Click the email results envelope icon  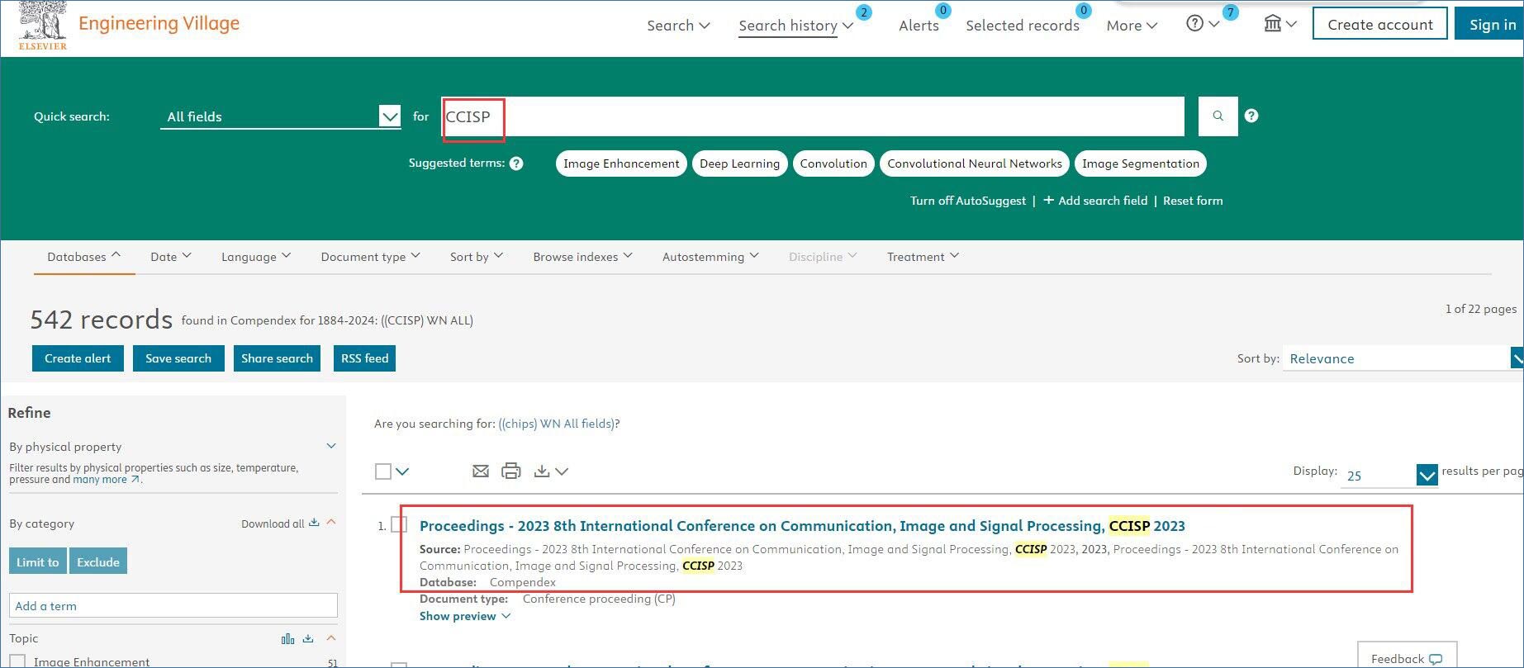[x=480, y=471]
